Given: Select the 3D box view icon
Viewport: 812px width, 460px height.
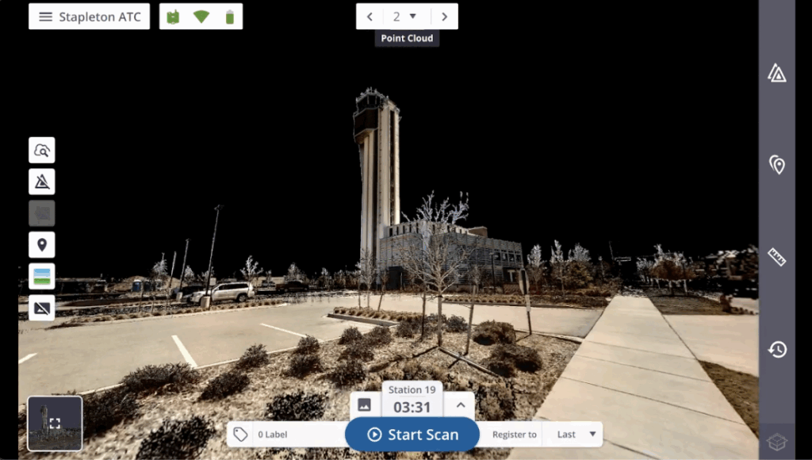Looking at the screenshot, I should click(x=779, y=442).
